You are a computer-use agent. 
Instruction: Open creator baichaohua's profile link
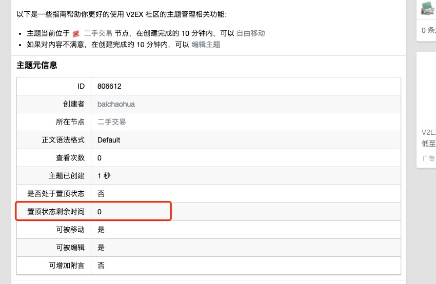pyautogui.click(x=116, y=104)
